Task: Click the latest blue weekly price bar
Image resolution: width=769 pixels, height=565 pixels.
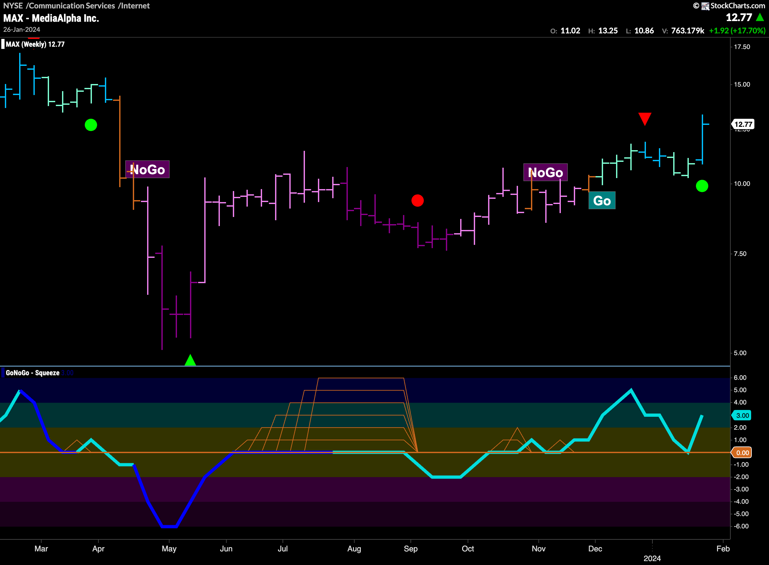Action: click(702, 139)
